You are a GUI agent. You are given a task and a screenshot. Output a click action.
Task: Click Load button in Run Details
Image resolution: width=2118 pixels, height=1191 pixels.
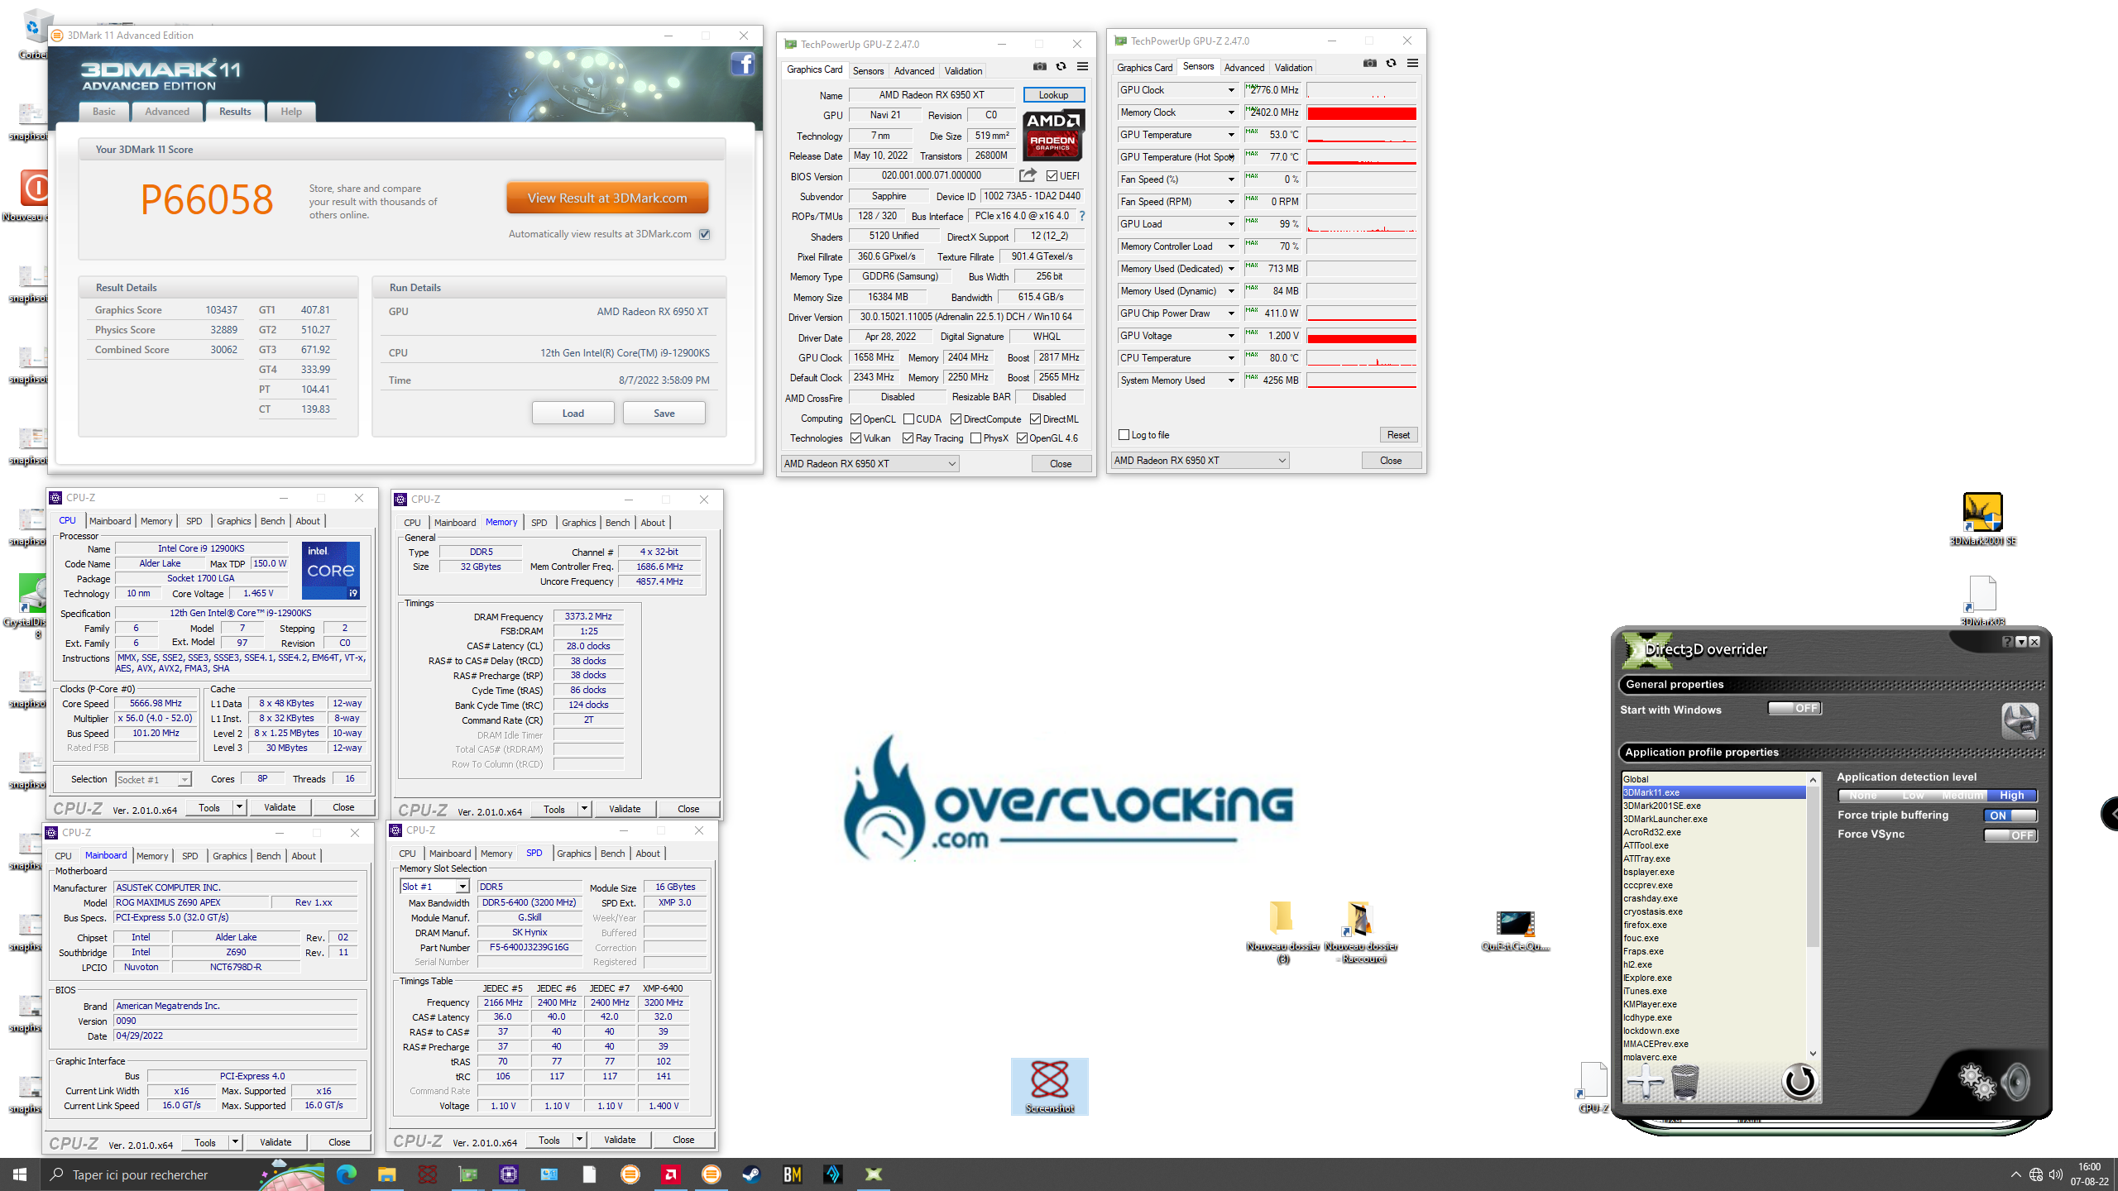(x=573, y=414)
